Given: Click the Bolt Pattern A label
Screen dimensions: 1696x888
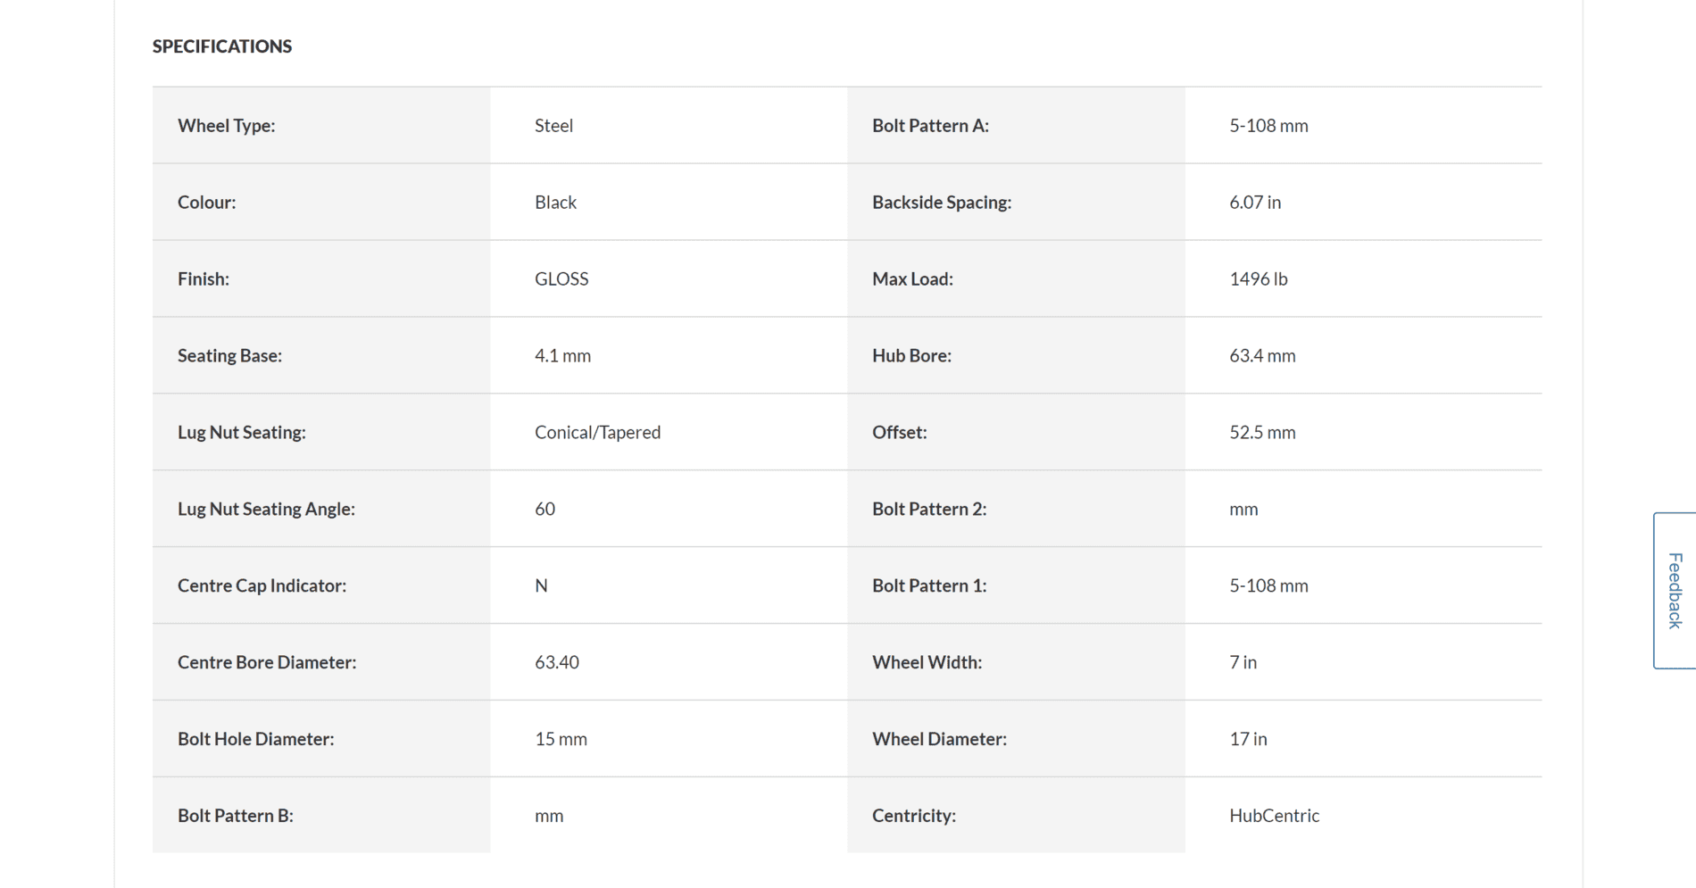Looking at the screenshot, I should point(930,126).
